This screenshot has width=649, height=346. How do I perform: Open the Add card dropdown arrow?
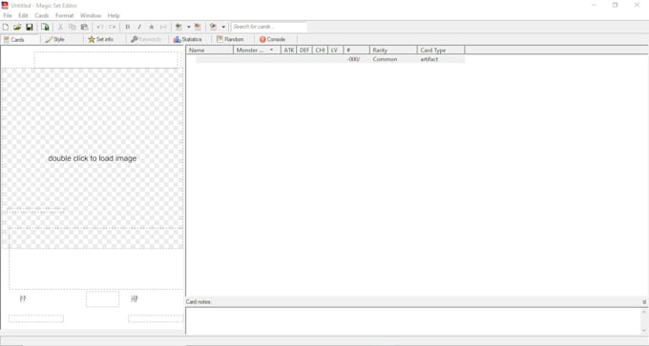(188, 27)
